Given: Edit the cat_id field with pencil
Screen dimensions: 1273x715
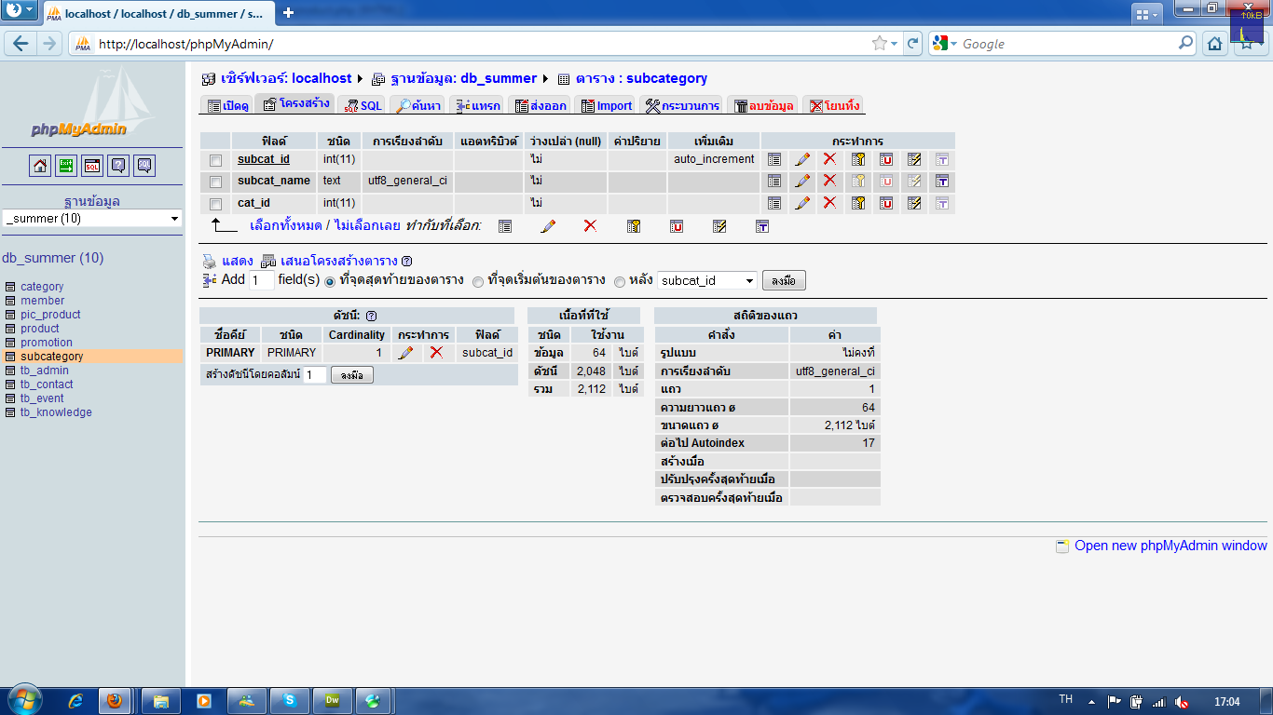Looking at the screenshot, I should click(802, 203).
